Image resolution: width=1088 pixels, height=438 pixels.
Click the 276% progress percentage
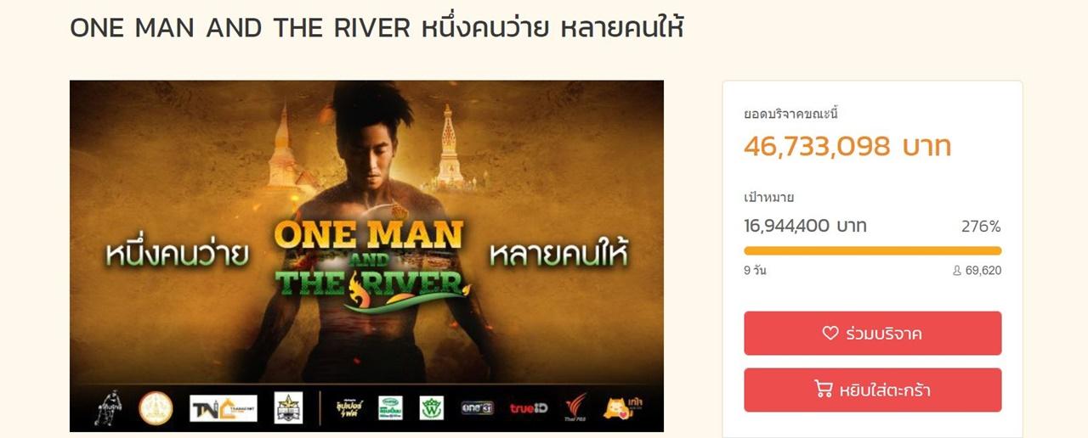pyautogui.click(x=981, y=227)
